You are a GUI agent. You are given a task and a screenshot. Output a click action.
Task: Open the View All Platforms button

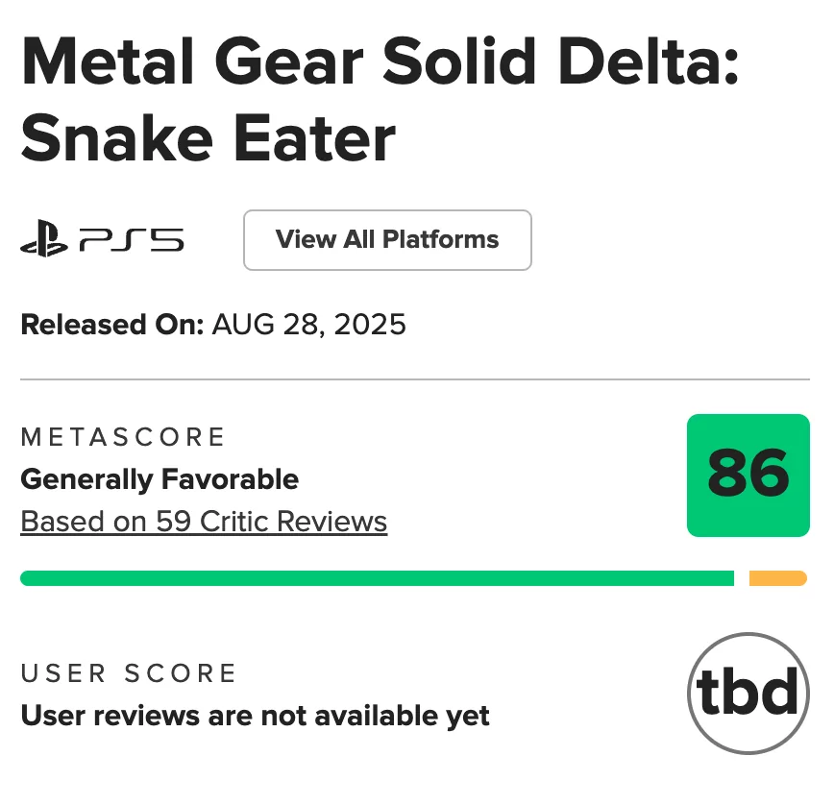pyautogui.click(x=387, y=240)
